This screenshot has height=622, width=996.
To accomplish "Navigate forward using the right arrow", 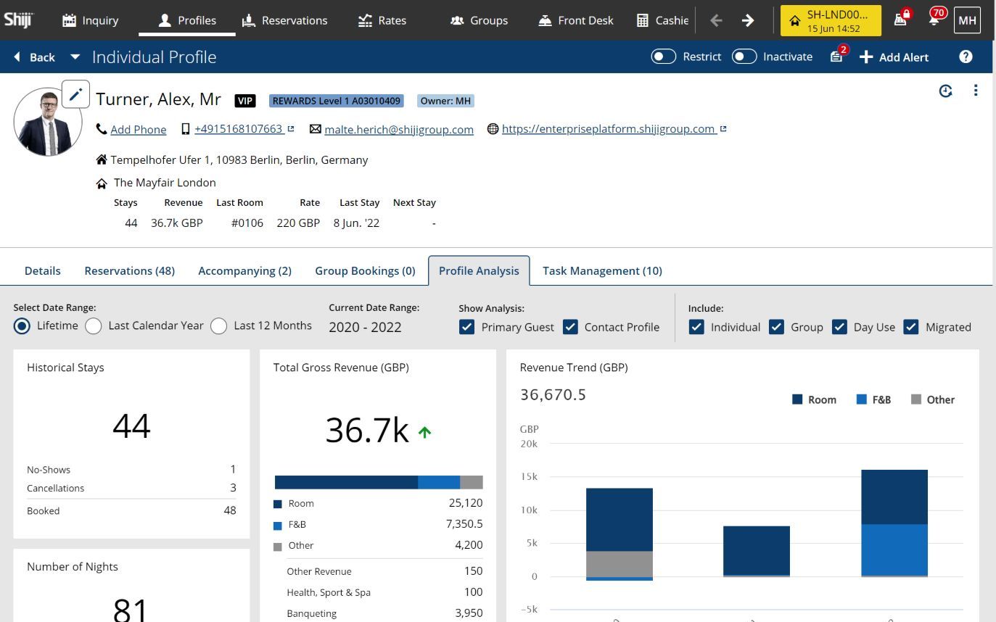I will pyautogui.click(x=748, y=20).
